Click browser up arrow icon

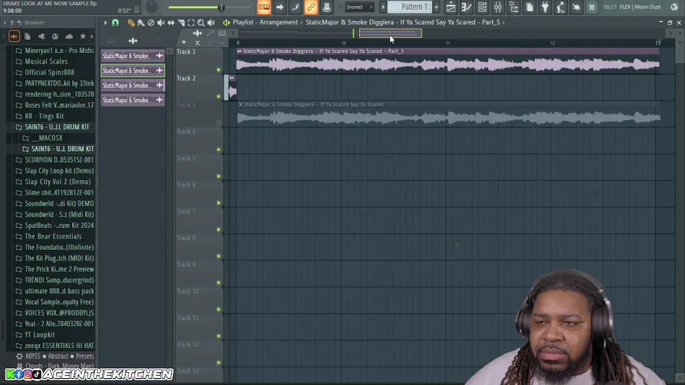click(11, 22)
